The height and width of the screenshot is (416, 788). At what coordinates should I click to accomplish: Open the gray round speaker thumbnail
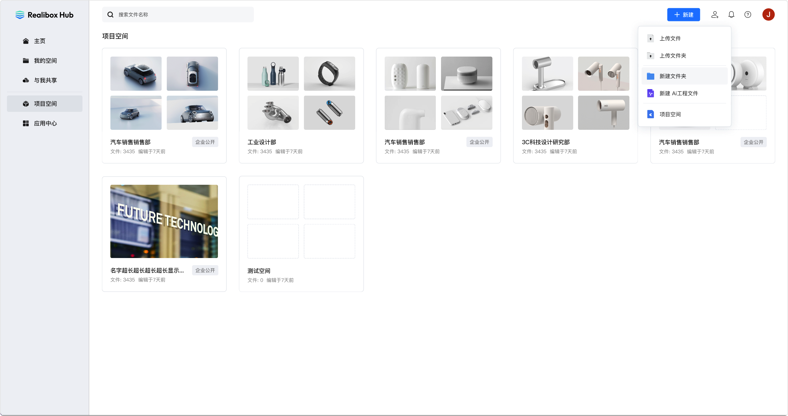pyautogui.click(x=466, y=74)
